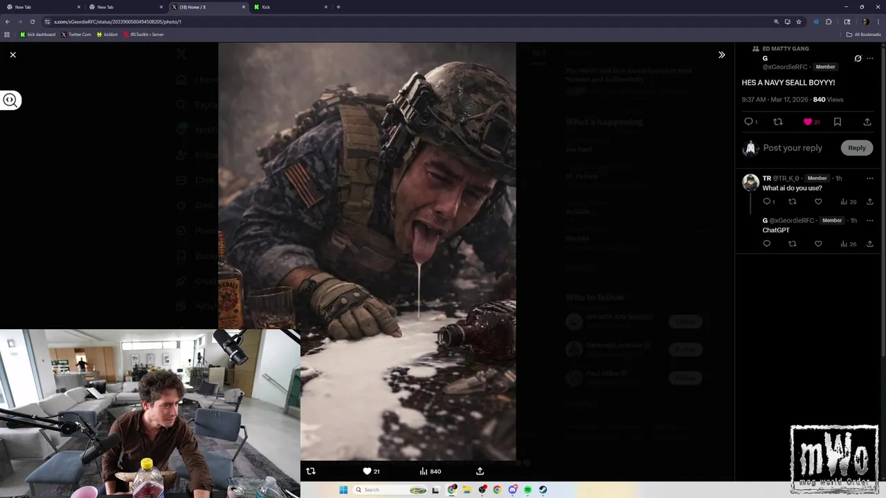Click the zoom indicator in address bar

click(776, 21)
